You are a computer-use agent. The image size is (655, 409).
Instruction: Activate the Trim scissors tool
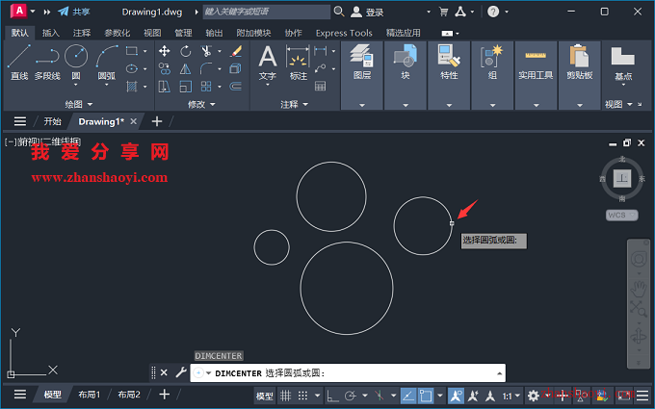(x=206, y=51)
